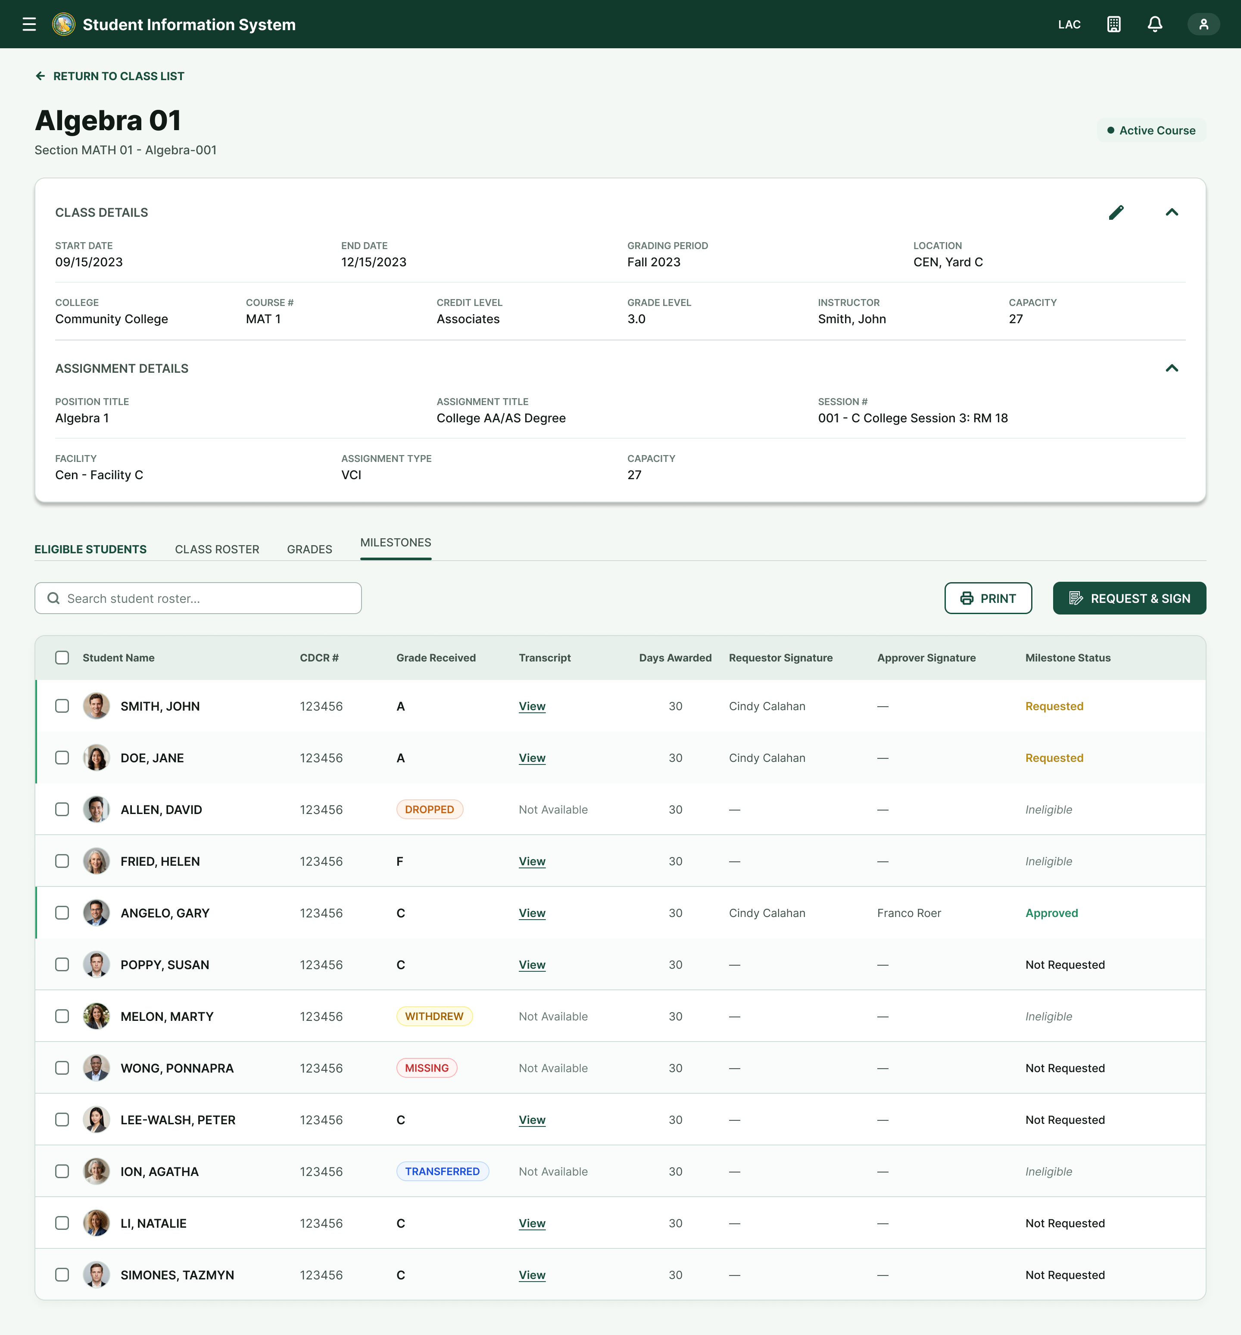The height and width of the screenshot is (1335, 1241).
Task: Select the checkbox for LI, NATALIE
Action: (x=62, y=1223)
